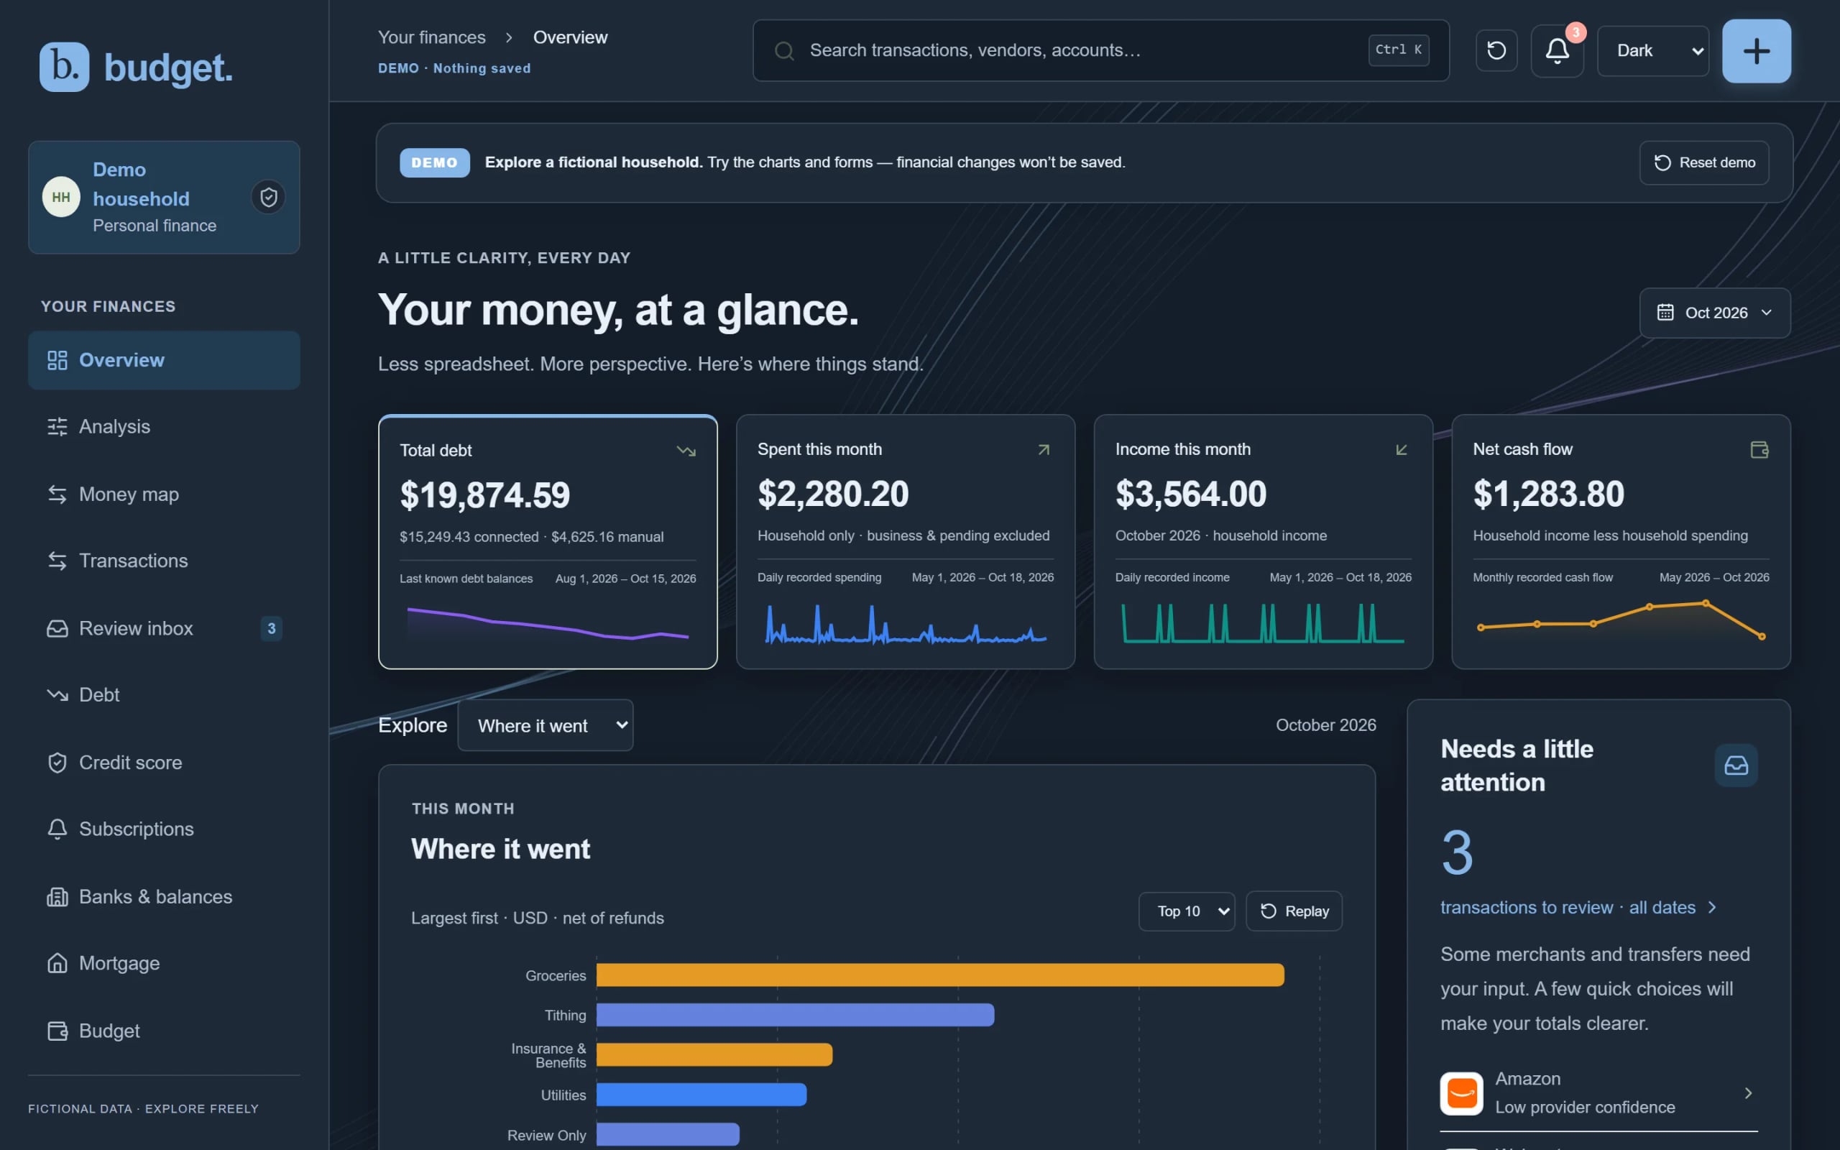Open Subscriptions in the sidebar
Viewport: 1840px width, 1150px height.
[164, 828]
